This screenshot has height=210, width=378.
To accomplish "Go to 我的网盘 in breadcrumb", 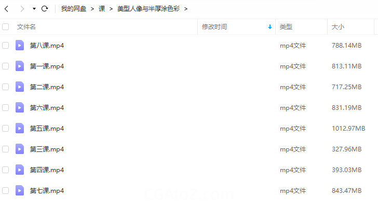I will (x=73, y=9).
